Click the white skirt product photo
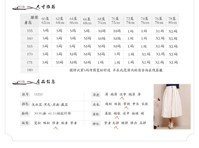 point(172,107)
